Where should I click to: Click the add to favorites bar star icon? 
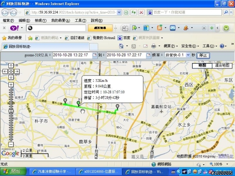click(x=30, y=38)
